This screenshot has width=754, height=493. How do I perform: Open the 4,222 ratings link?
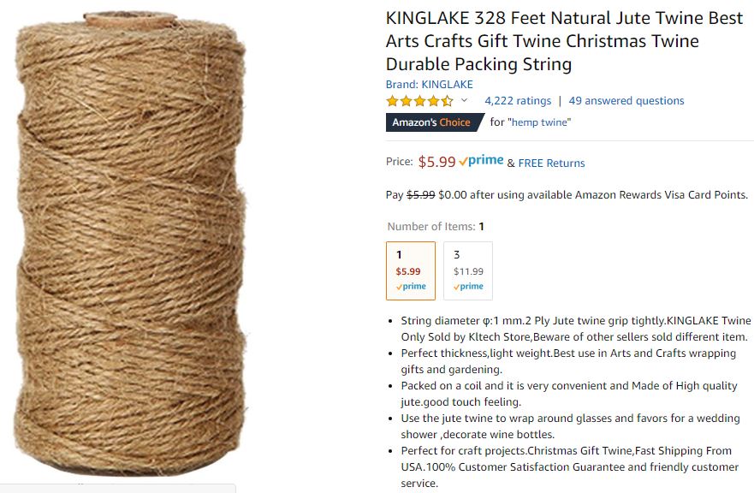pyautogui.click(x=518, y=100)
